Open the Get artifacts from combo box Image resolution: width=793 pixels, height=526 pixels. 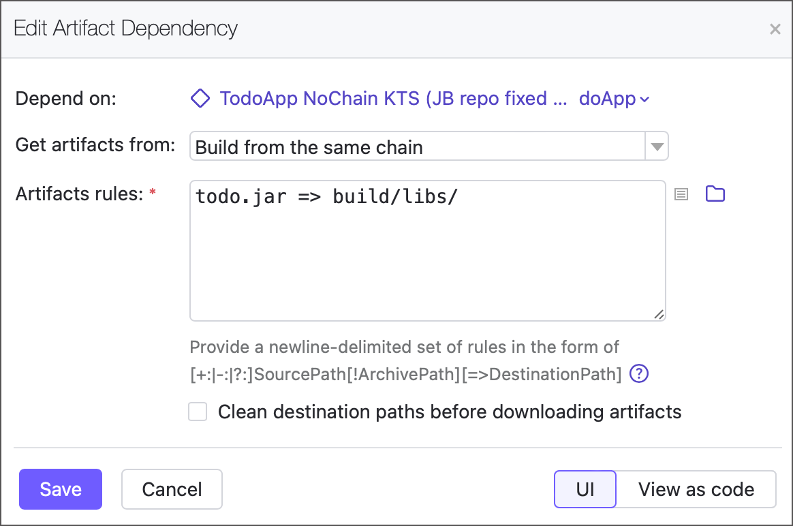click(417, 147)
